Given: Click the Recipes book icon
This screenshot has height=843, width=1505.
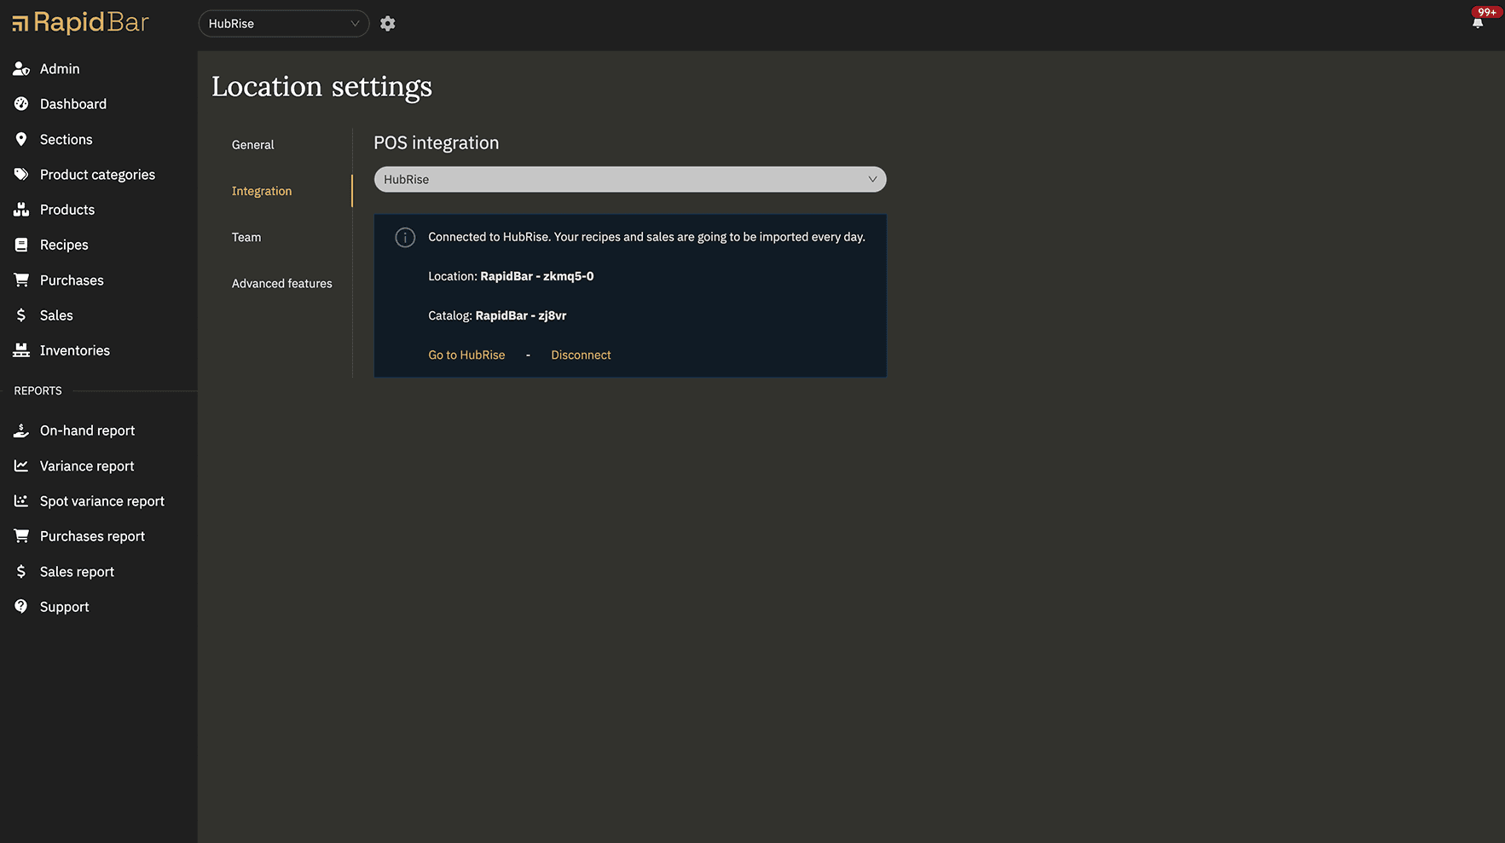Looking at the screenshot, I should pyautogui.click(x=21, y=245).
